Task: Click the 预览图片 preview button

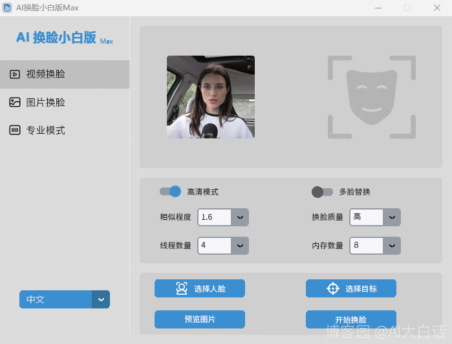Action: point(200,319)
